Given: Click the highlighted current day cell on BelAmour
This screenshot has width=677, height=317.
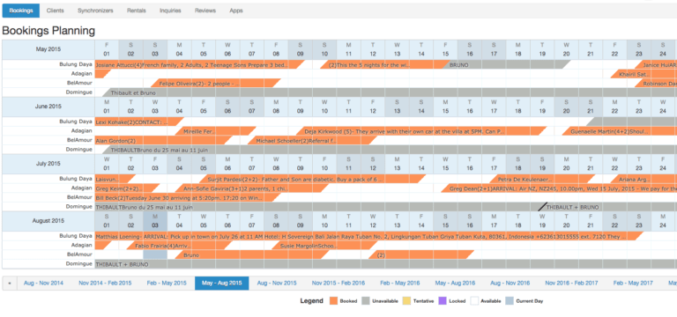Looking at the screenshot, I should click(155, 255).
